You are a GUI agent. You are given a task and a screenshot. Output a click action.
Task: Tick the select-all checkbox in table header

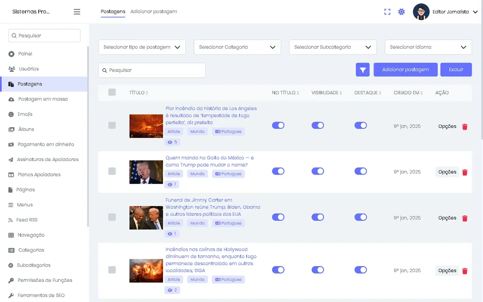pos(112,93)
